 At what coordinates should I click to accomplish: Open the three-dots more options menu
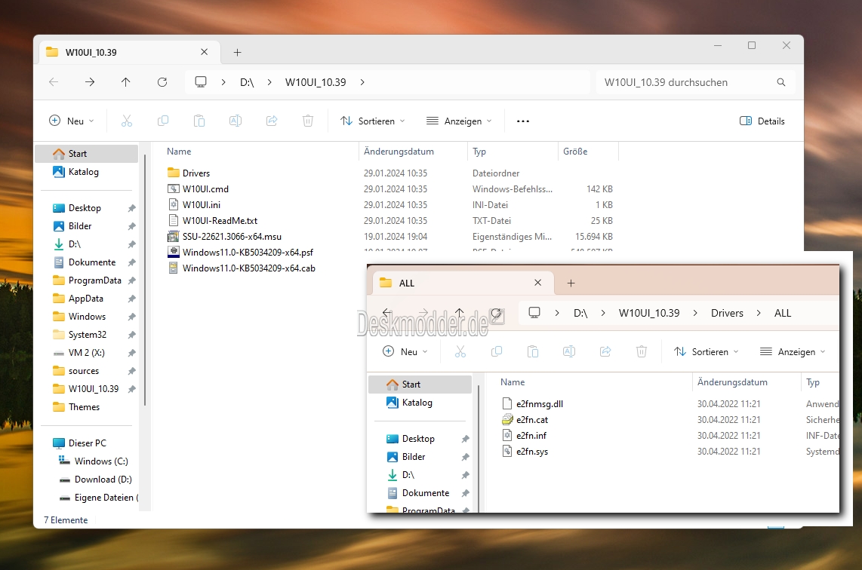pyautogui.click(x=523, y=121)
